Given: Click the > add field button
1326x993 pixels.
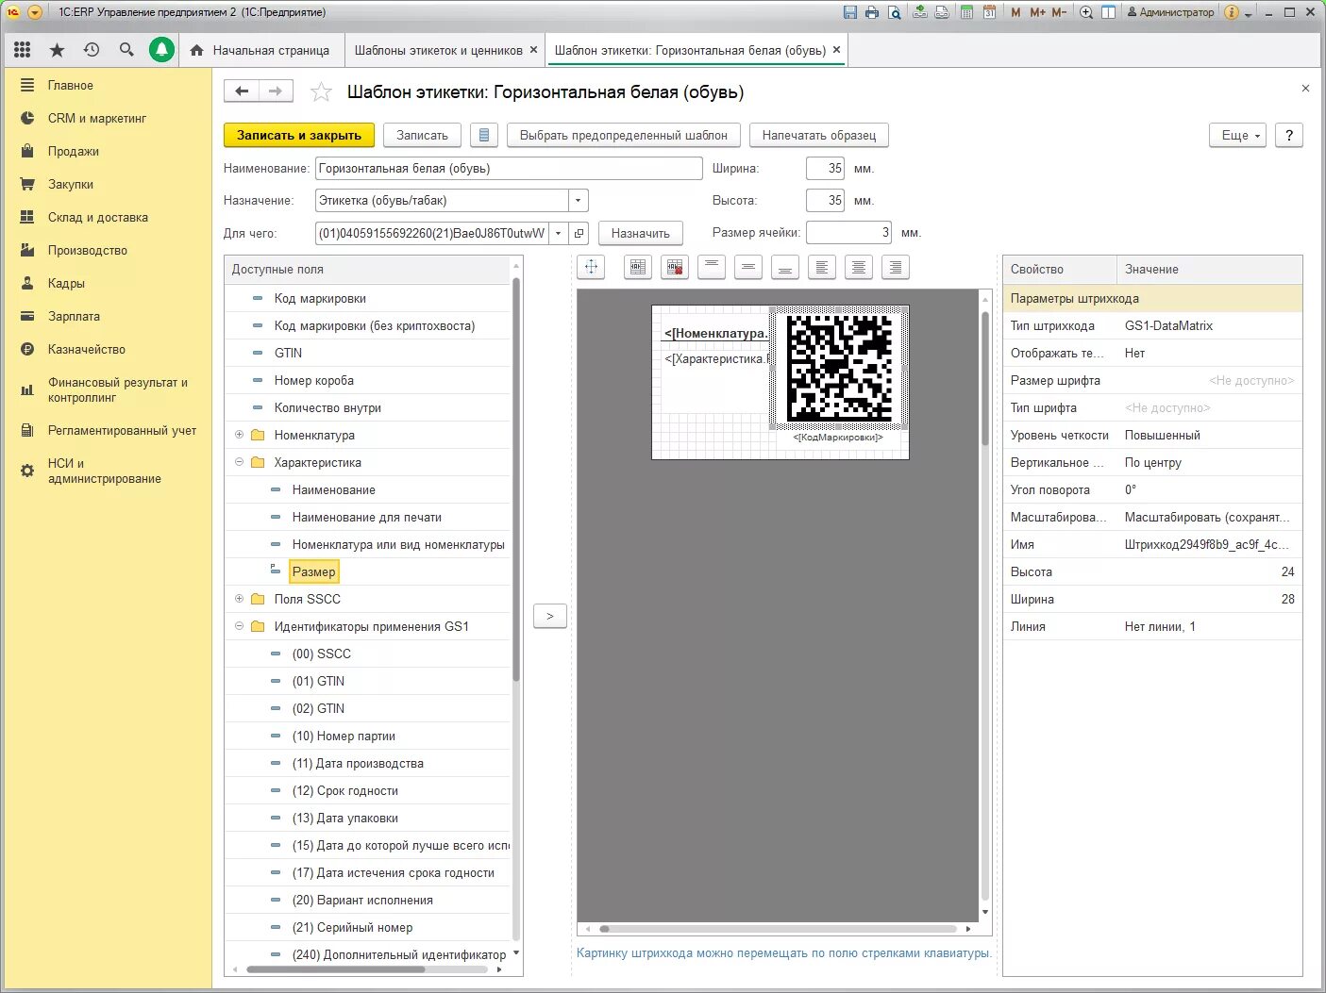Looking at the screenshot, I should coord(550,616).
